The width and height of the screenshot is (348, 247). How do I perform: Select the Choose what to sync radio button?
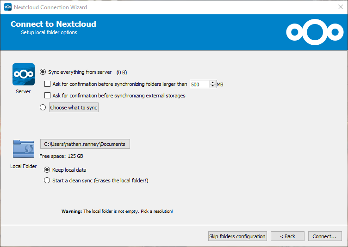pos(43,108)
